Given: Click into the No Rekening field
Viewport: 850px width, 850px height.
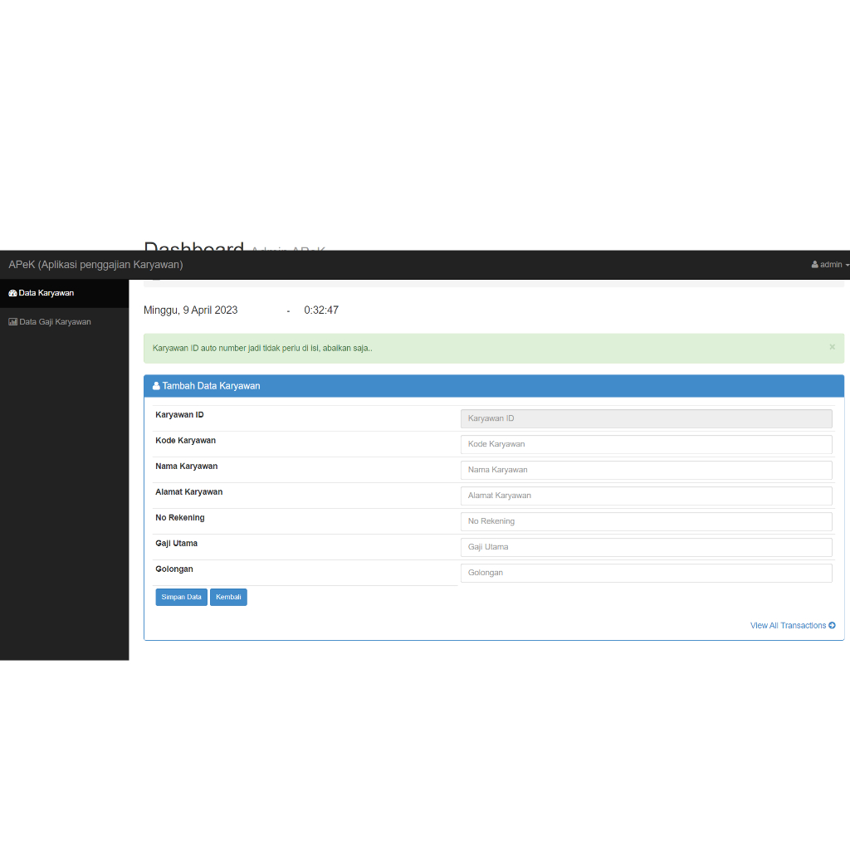Looking at the screenshot, I should 646,521.
